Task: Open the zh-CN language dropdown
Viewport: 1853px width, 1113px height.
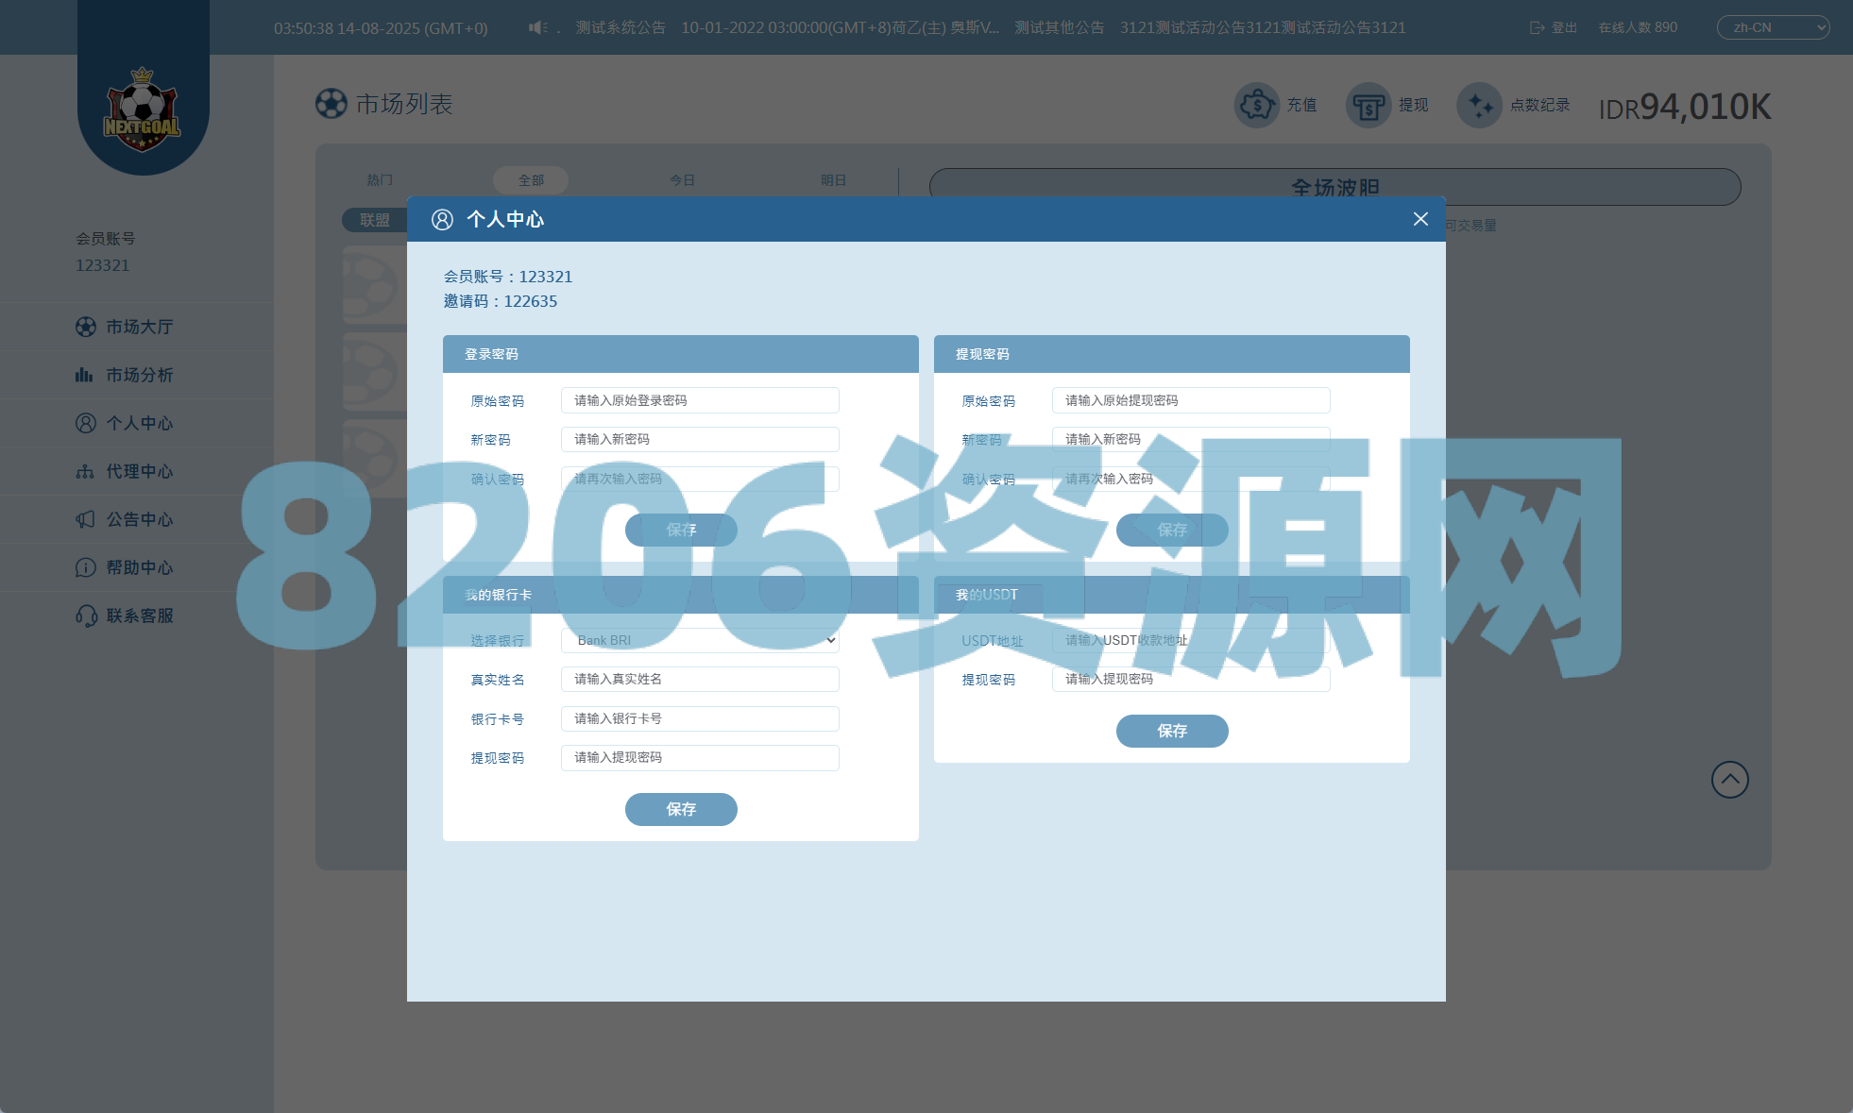Action: click(1773, 27)
